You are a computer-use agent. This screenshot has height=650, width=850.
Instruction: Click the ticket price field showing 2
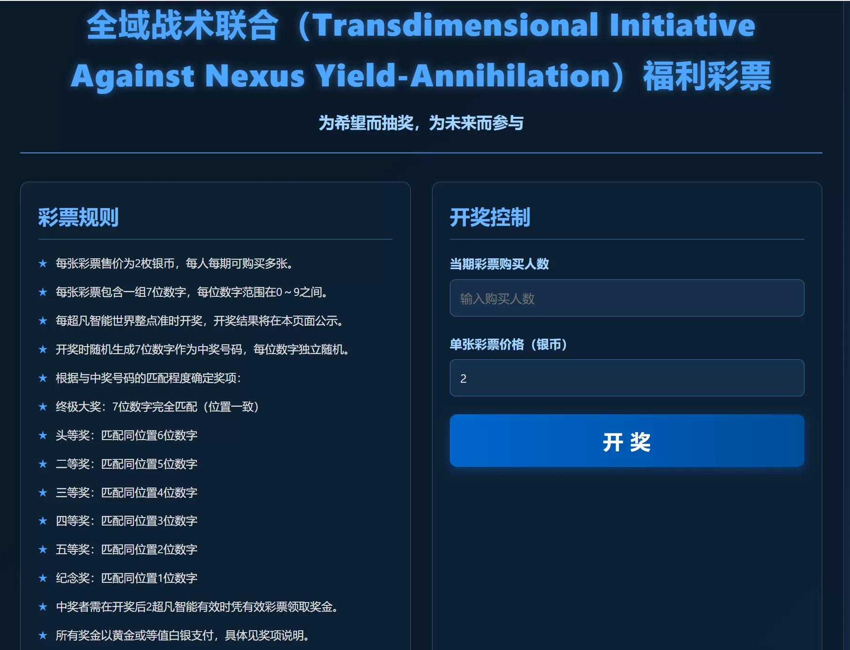(626, 378)
